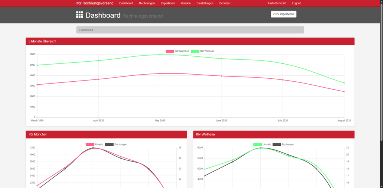Click the Dashboard breadcrumb

tap(86, 30)
